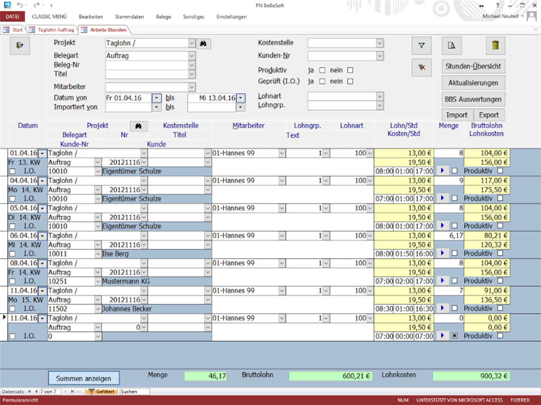Click binoculars icon in Projekt column header
The image size is (541, 405).
click(138, 126)
